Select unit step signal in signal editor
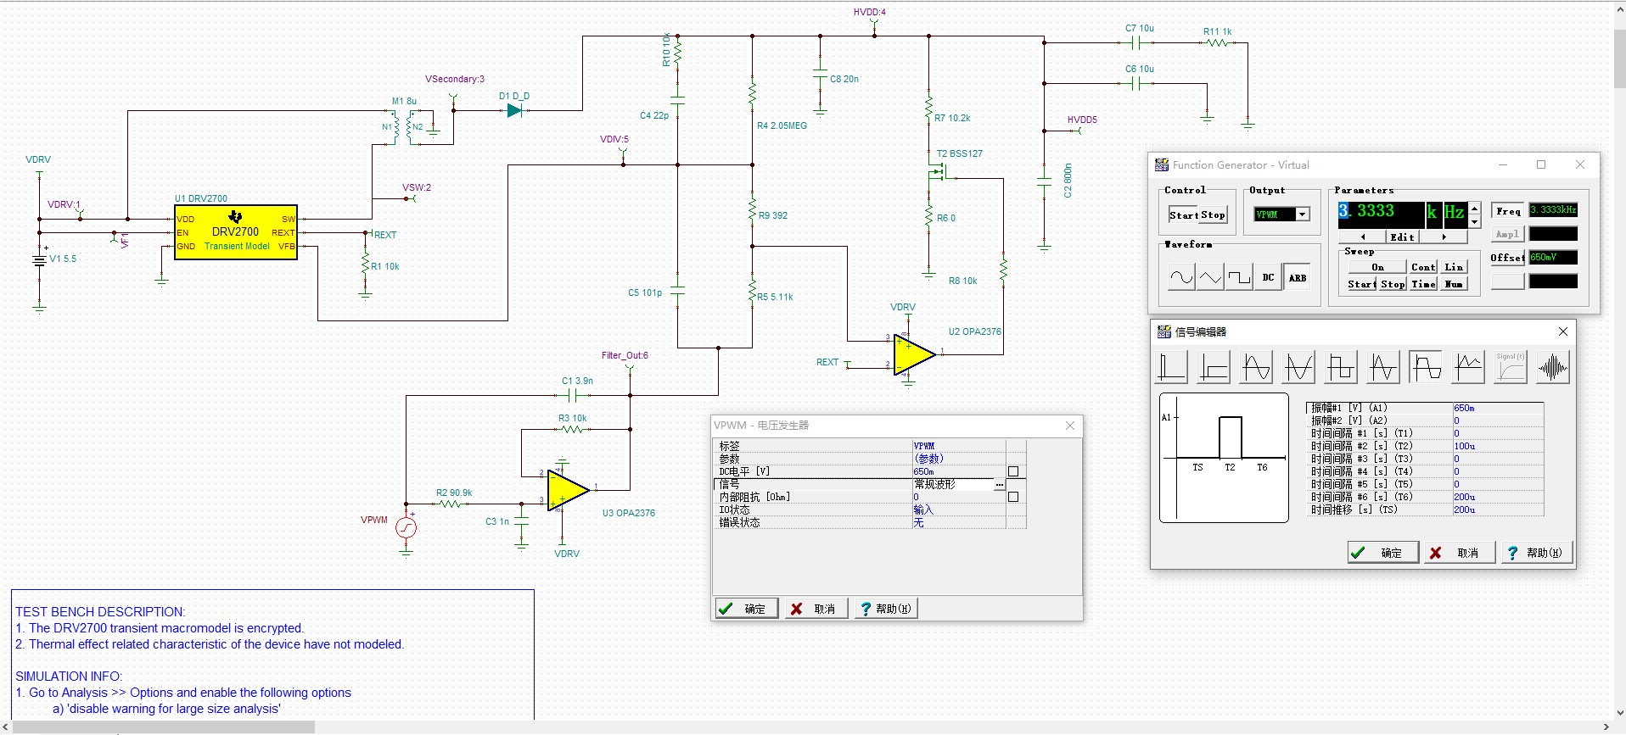The width and height of the screenshot is (1626, 735). coord(1214,367)
